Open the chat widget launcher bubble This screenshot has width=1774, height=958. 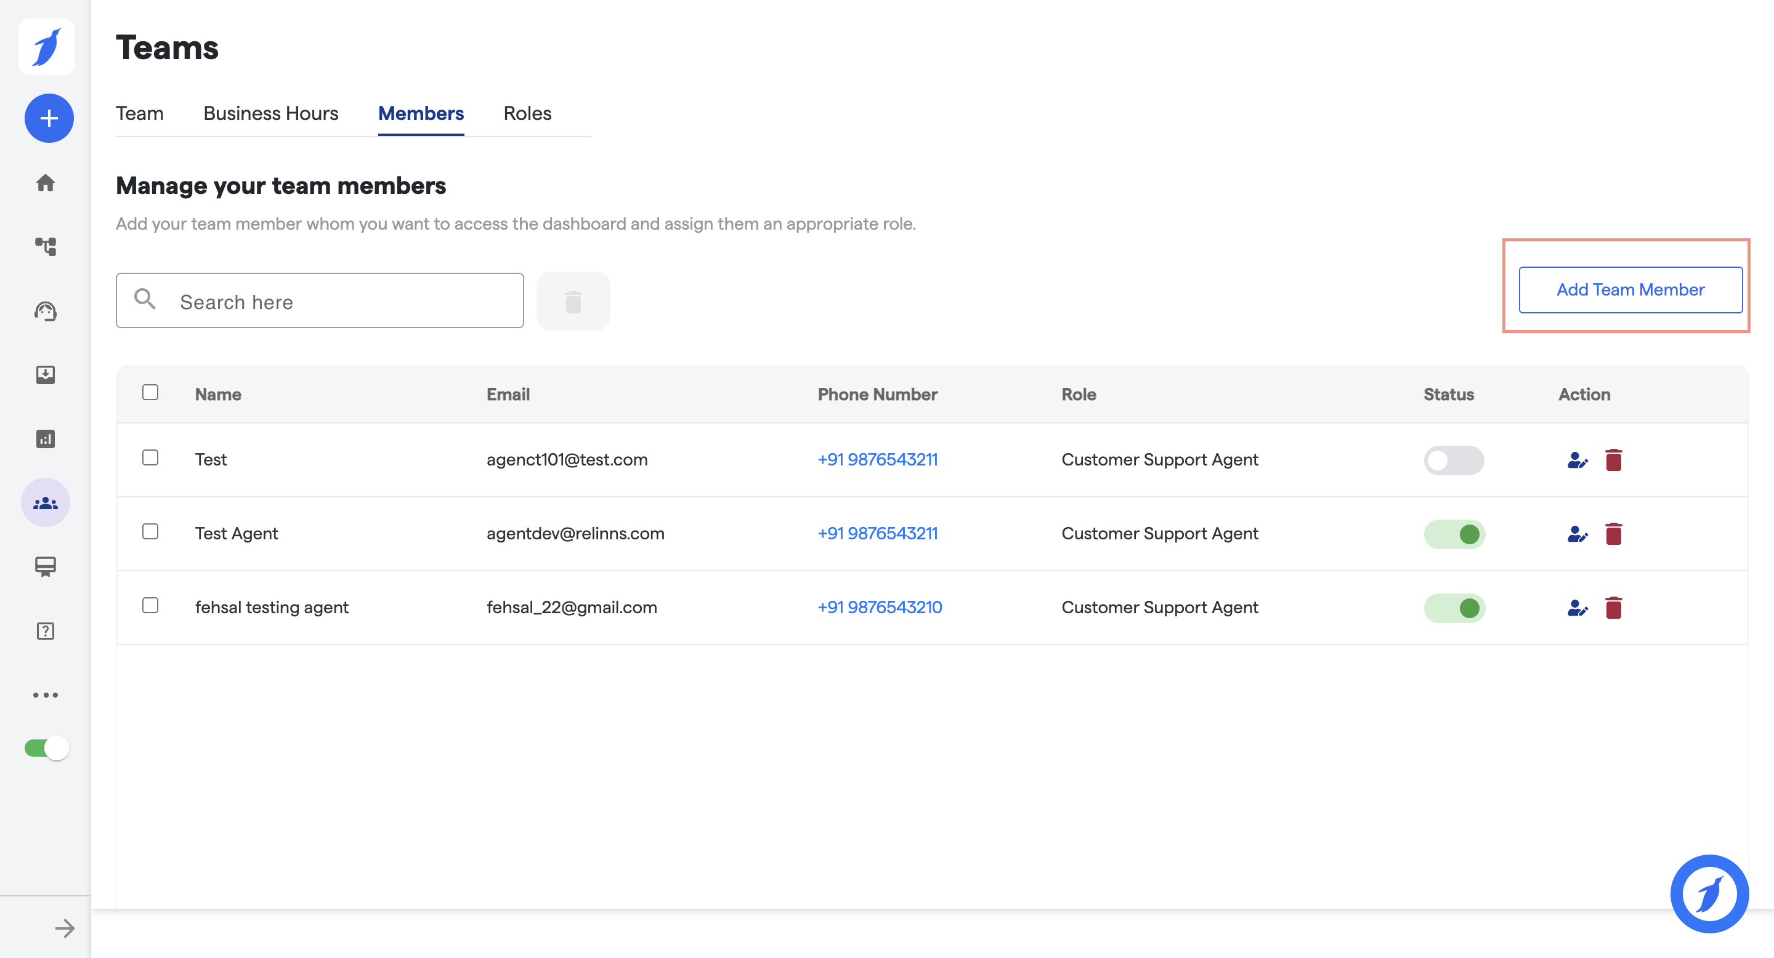[1709, 893]
